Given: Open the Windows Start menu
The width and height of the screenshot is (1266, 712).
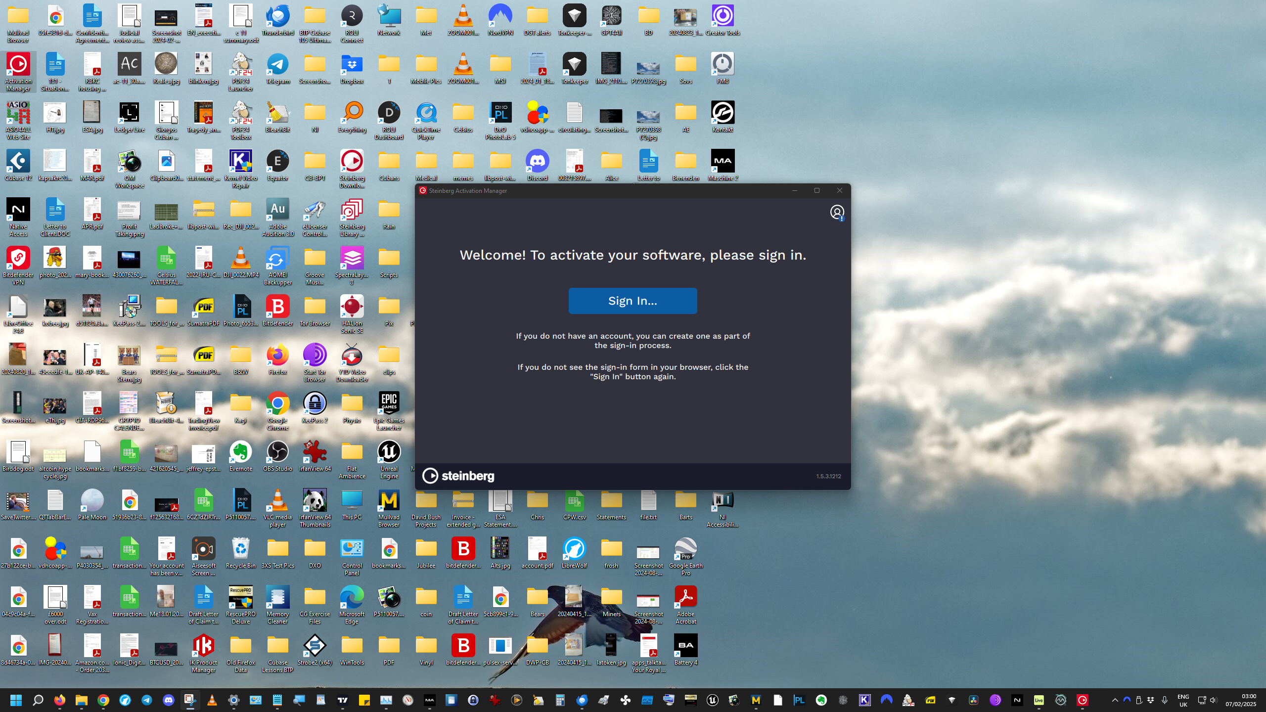Looking at the screenshot, I should 16,700.
